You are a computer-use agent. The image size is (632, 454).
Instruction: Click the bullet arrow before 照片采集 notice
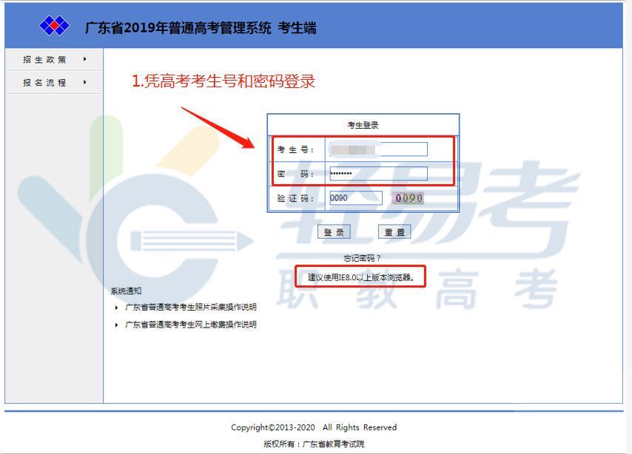[116, 307]
